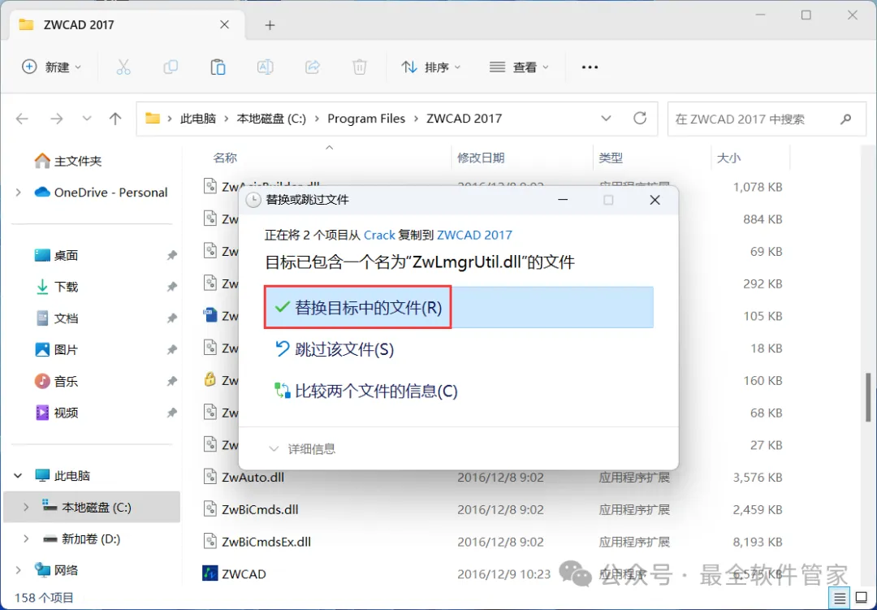Image resolution: width=877 pixels, height=610 pixels.
Task: Click 本地磁盘 (C:) in the breadcrumb
Action: click(271, 119)
